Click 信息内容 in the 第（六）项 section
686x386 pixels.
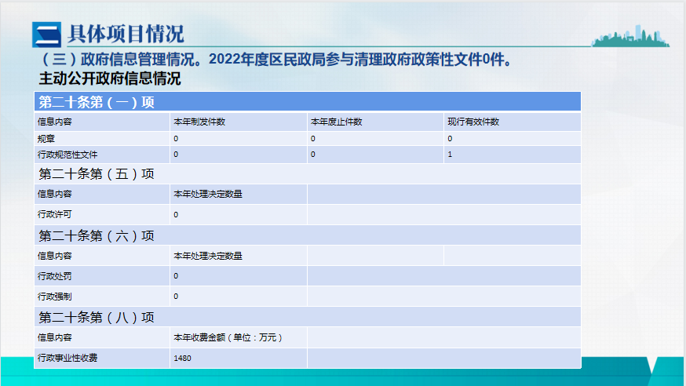point(55,257)
